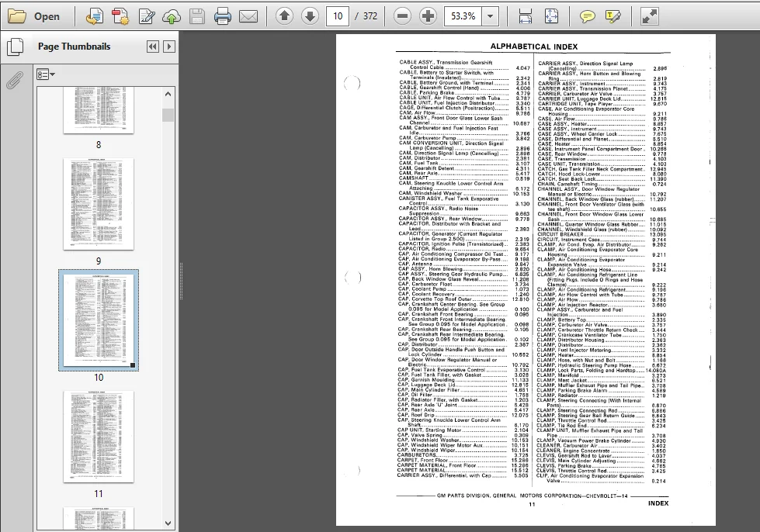Screen dimensions: 760x532
Task: Click the thumbnail label 11
Action: [x=99, y=494]
